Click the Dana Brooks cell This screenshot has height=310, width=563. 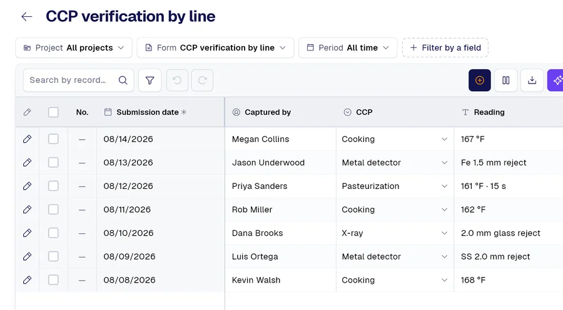tap(280, 233)
